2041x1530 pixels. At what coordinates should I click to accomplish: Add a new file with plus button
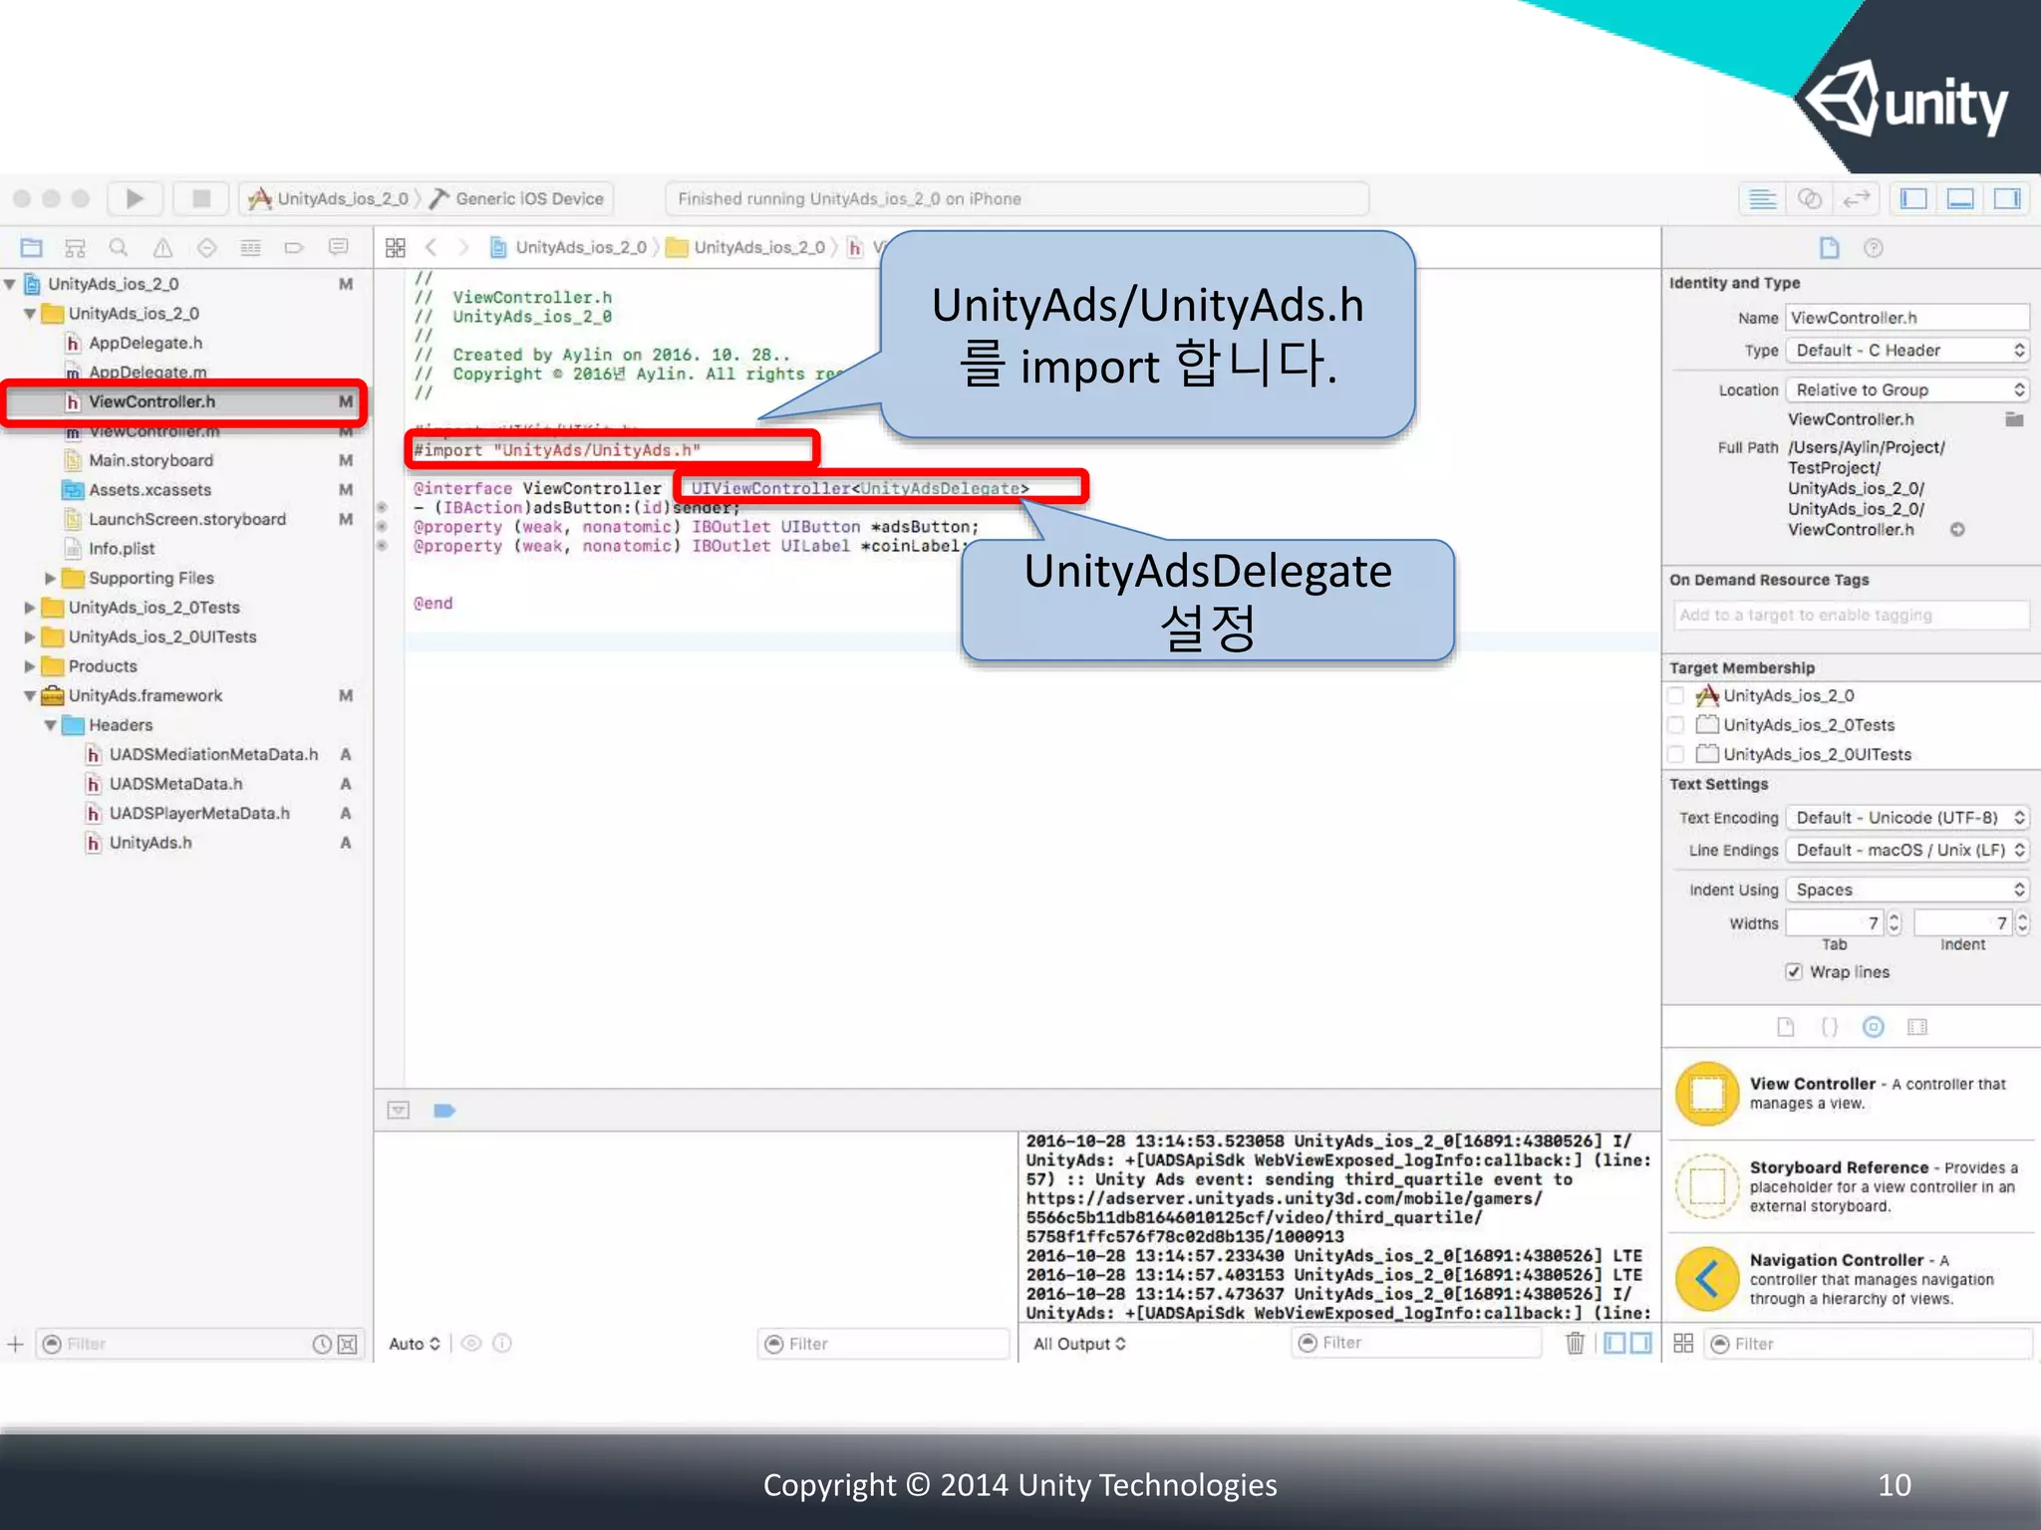point(15,1345)
